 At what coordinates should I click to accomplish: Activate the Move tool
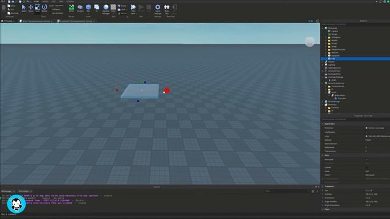pyautogui.click(x=30, y=8)
